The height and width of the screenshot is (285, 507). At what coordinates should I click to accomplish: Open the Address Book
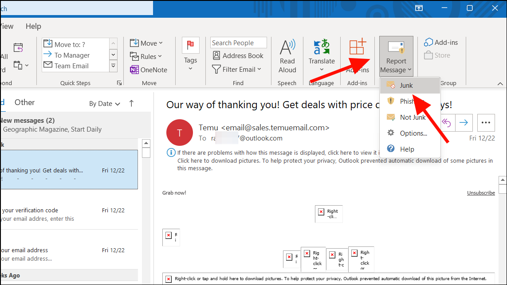tap(238, 55)
